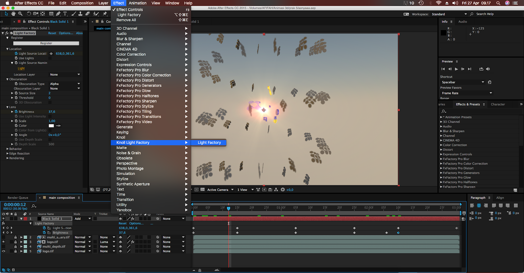Select the Selection arrow tool
Screen dimensions: 524x273
(x=6, y=14)
